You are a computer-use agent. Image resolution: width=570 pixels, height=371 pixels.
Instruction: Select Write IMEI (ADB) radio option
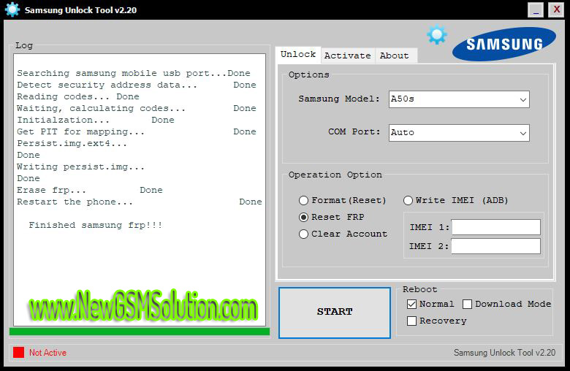[455, 200]
